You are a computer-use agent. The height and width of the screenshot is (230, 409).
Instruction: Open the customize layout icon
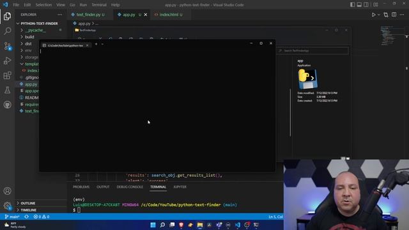[x=376, y=4]
